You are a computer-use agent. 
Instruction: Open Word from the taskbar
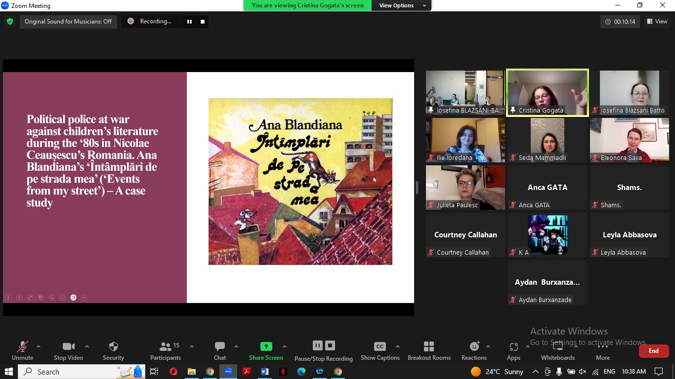point(265,372)
